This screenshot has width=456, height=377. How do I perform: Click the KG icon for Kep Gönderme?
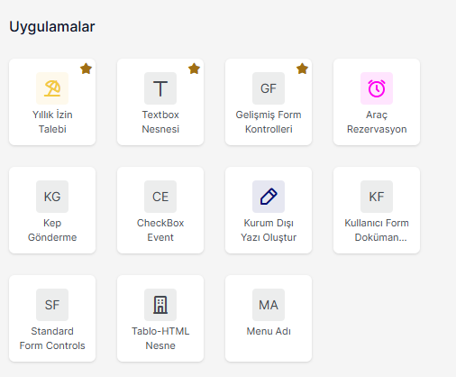52,197
